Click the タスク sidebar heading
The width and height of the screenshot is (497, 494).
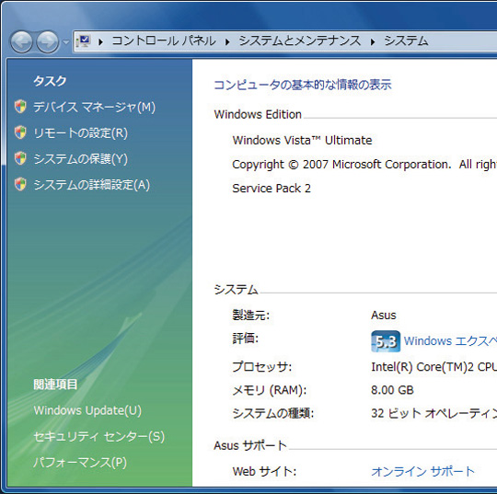[x=50, y=81]
